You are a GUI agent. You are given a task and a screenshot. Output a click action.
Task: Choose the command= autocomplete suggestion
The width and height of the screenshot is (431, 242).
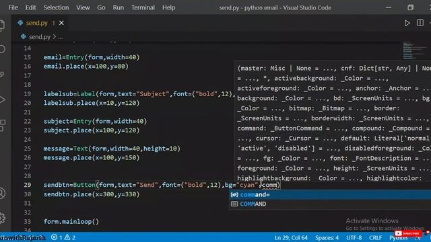(330, 195)
